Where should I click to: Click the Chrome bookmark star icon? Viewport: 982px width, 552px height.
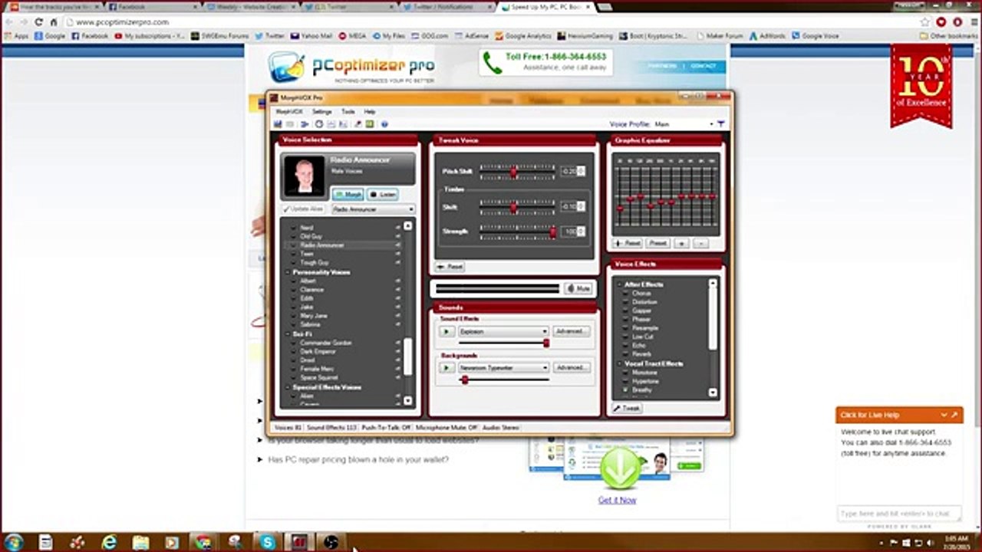click(x=924, y=22)
